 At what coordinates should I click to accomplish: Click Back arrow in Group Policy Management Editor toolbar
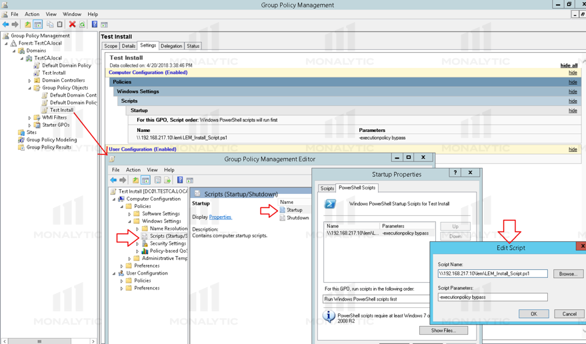(113, 180)
